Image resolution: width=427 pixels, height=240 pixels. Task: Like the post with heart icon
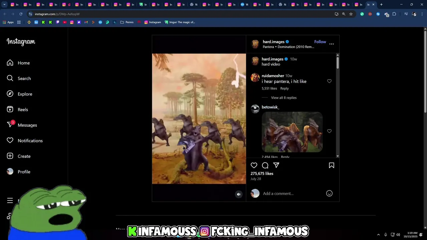(x=254, y=165)
